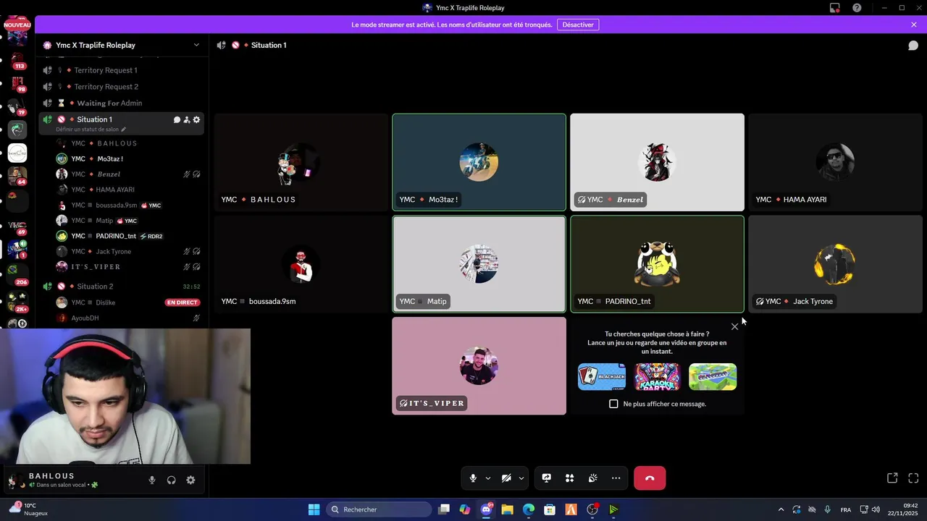
Task: Launch Karaoke Party activity
Action: [658, 377]
